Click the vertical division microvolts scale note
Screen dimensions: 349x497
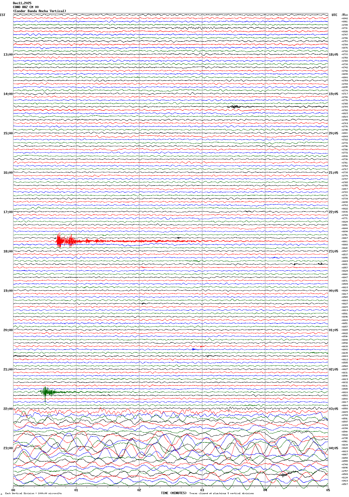coord(33,493)
